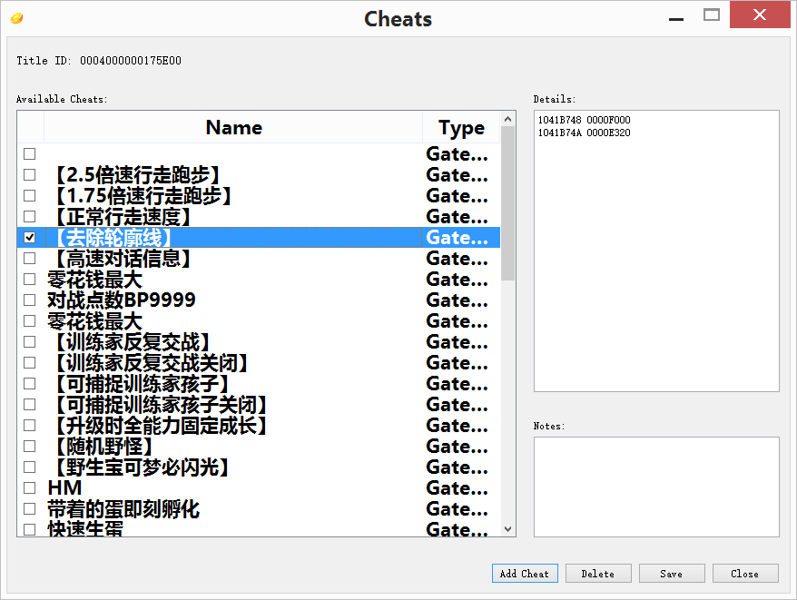Click inside the Details code box
The image size is (797, 600).
(x=656, y=251)
